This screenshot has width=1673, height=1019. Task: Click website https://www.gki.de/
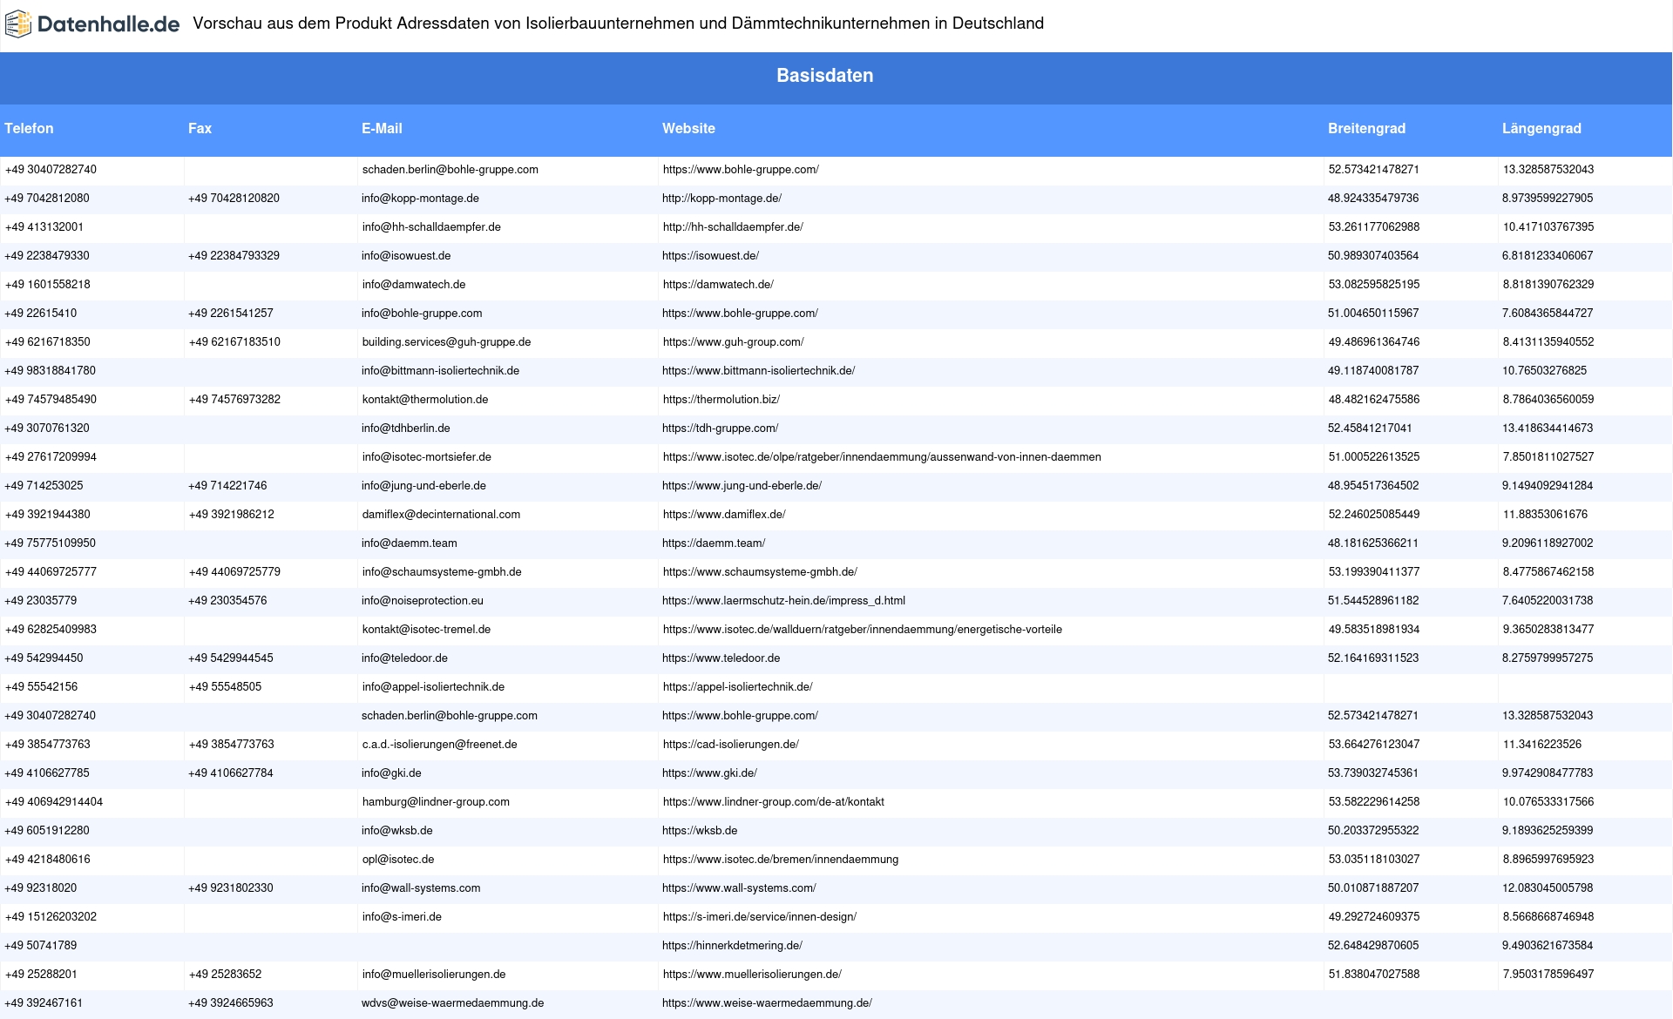pos(709,773)
